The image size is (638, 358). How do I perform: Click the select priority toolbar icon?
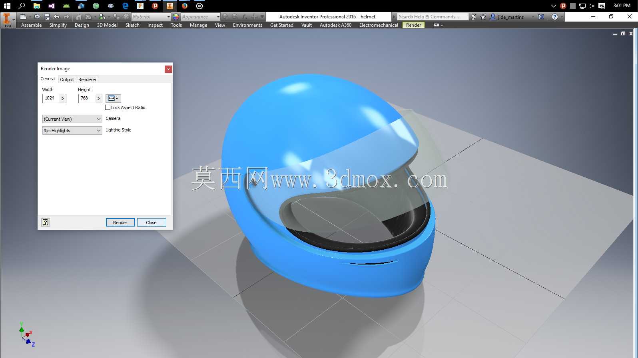102,17
